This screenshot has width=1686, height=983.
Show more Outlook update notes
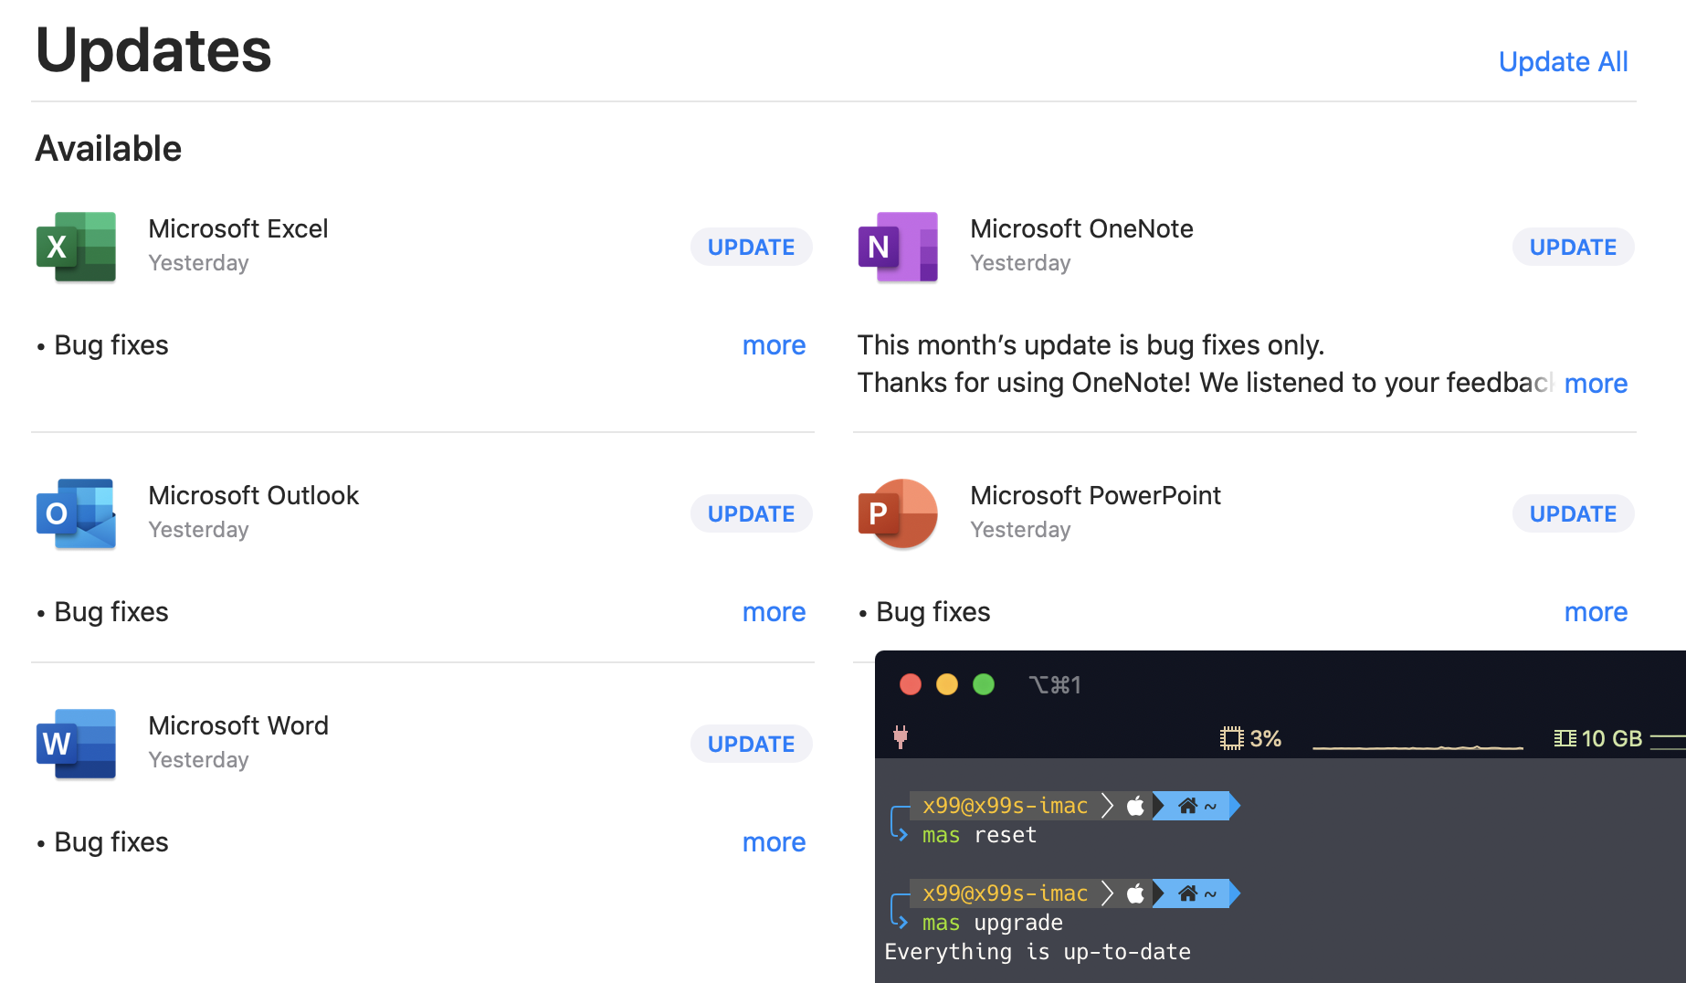774,612
